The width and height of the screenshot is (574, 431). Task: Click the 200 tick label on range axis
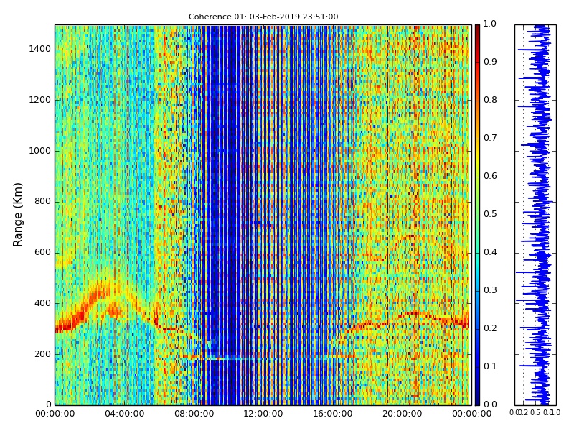(x=43, y=354)
